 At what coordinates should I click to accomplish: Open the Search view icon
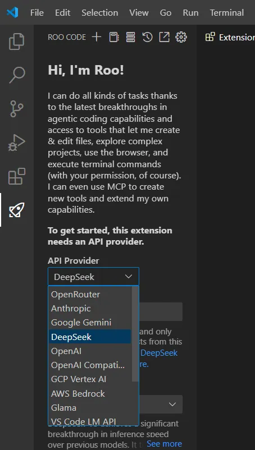coord(17,76)
